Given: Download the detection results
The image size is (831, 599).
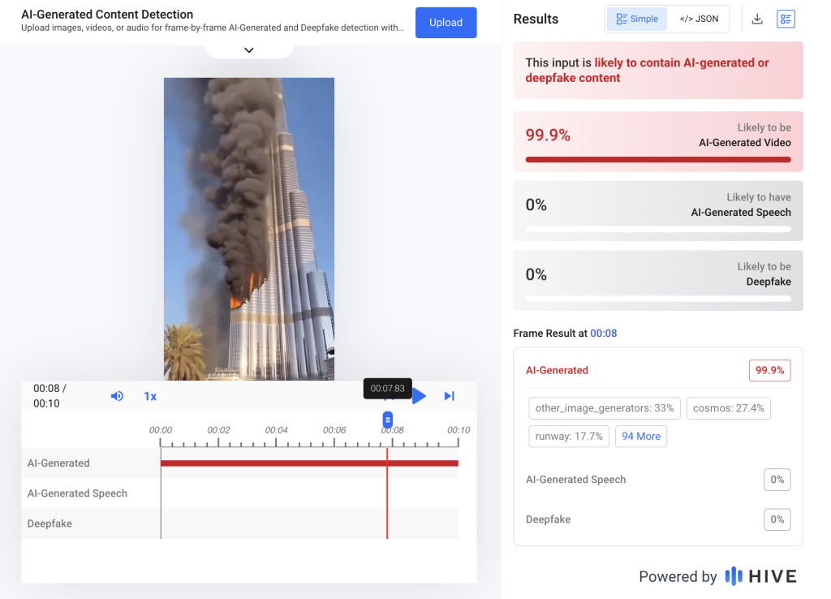Looking at the screenshot, I should (757, 19).
